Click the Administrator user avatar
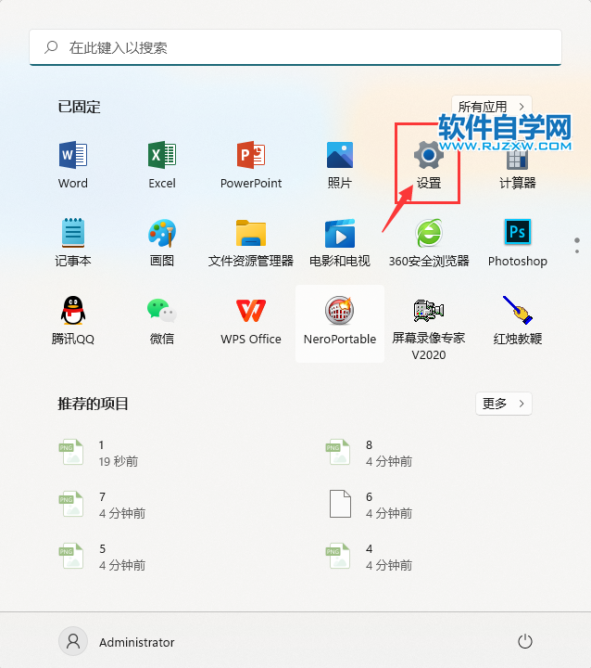 click(73, 641)
